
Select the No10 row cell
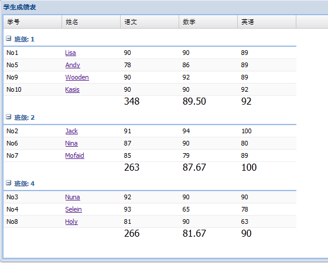(33, 89)
